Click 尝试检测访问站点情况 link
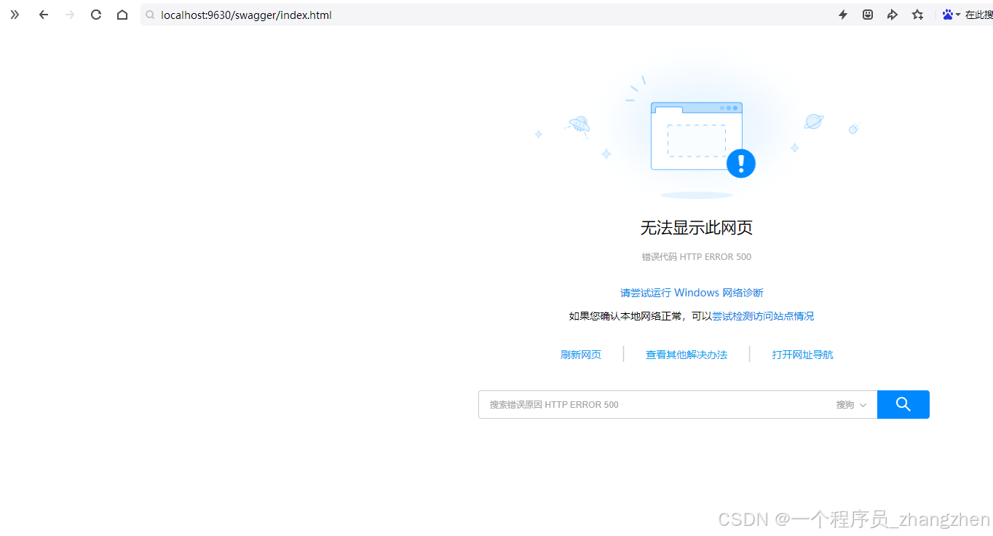The height and width of the screenshot is (536, 993). tap(763, 315)
